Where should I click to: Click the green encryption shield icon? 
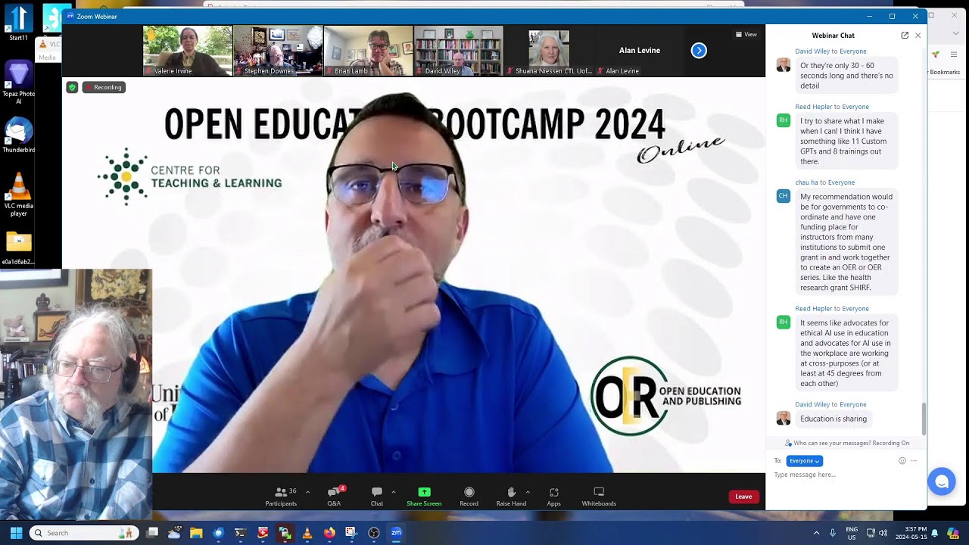point(72,87)
